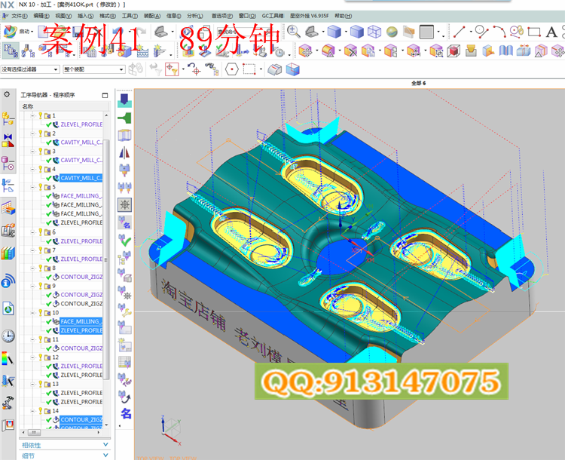Open the Machining Feature Navigator tab
565x460 pixels.
[x=8, y=208]
